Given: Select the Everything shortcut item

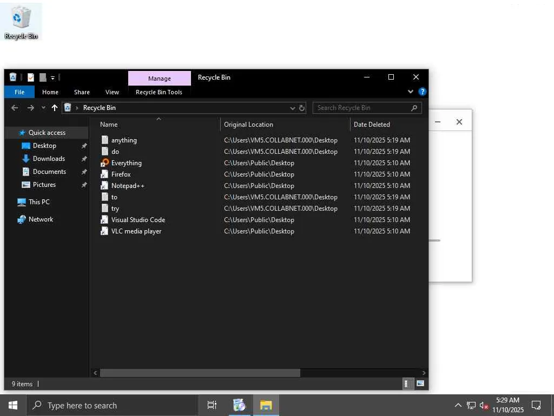Looking at the screenshot, I should tap(126, 162).
